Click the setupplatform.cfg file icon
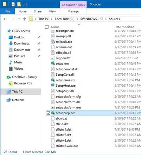141x155 pixels. point(53,97)
